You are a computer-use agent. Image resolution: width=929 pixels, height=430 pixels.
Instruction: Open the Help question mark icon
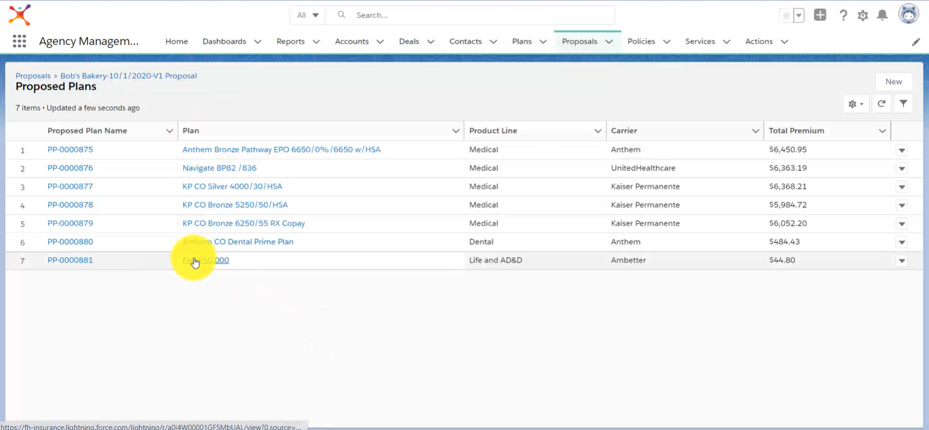pyautogui.click(x=843, y=15)
